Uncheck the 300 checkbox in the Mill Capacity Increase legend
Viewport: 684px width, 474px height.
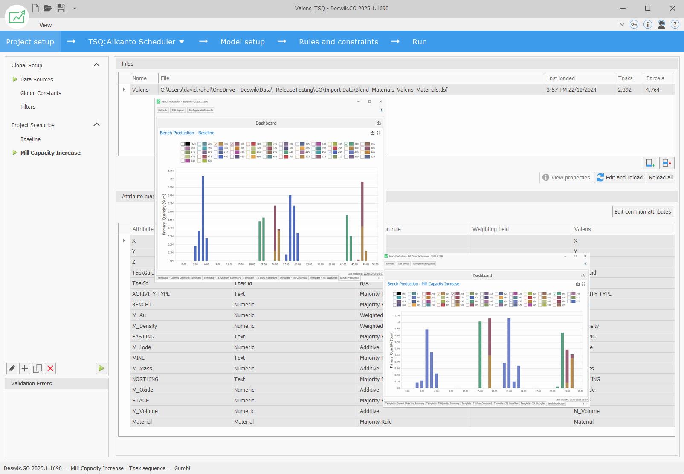tap(438, 294)
